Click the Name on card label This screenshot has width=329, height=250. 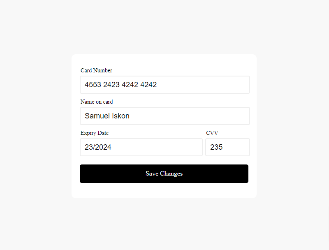[x=97, y=102]
